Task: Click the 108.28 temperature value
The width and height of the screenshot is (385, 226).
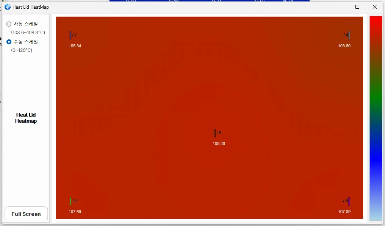Action: pyautogui.click(x=219, y=143)
